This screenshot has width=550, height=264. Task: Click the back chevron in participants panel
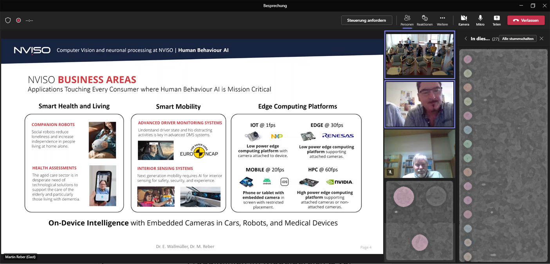(465, 39)
